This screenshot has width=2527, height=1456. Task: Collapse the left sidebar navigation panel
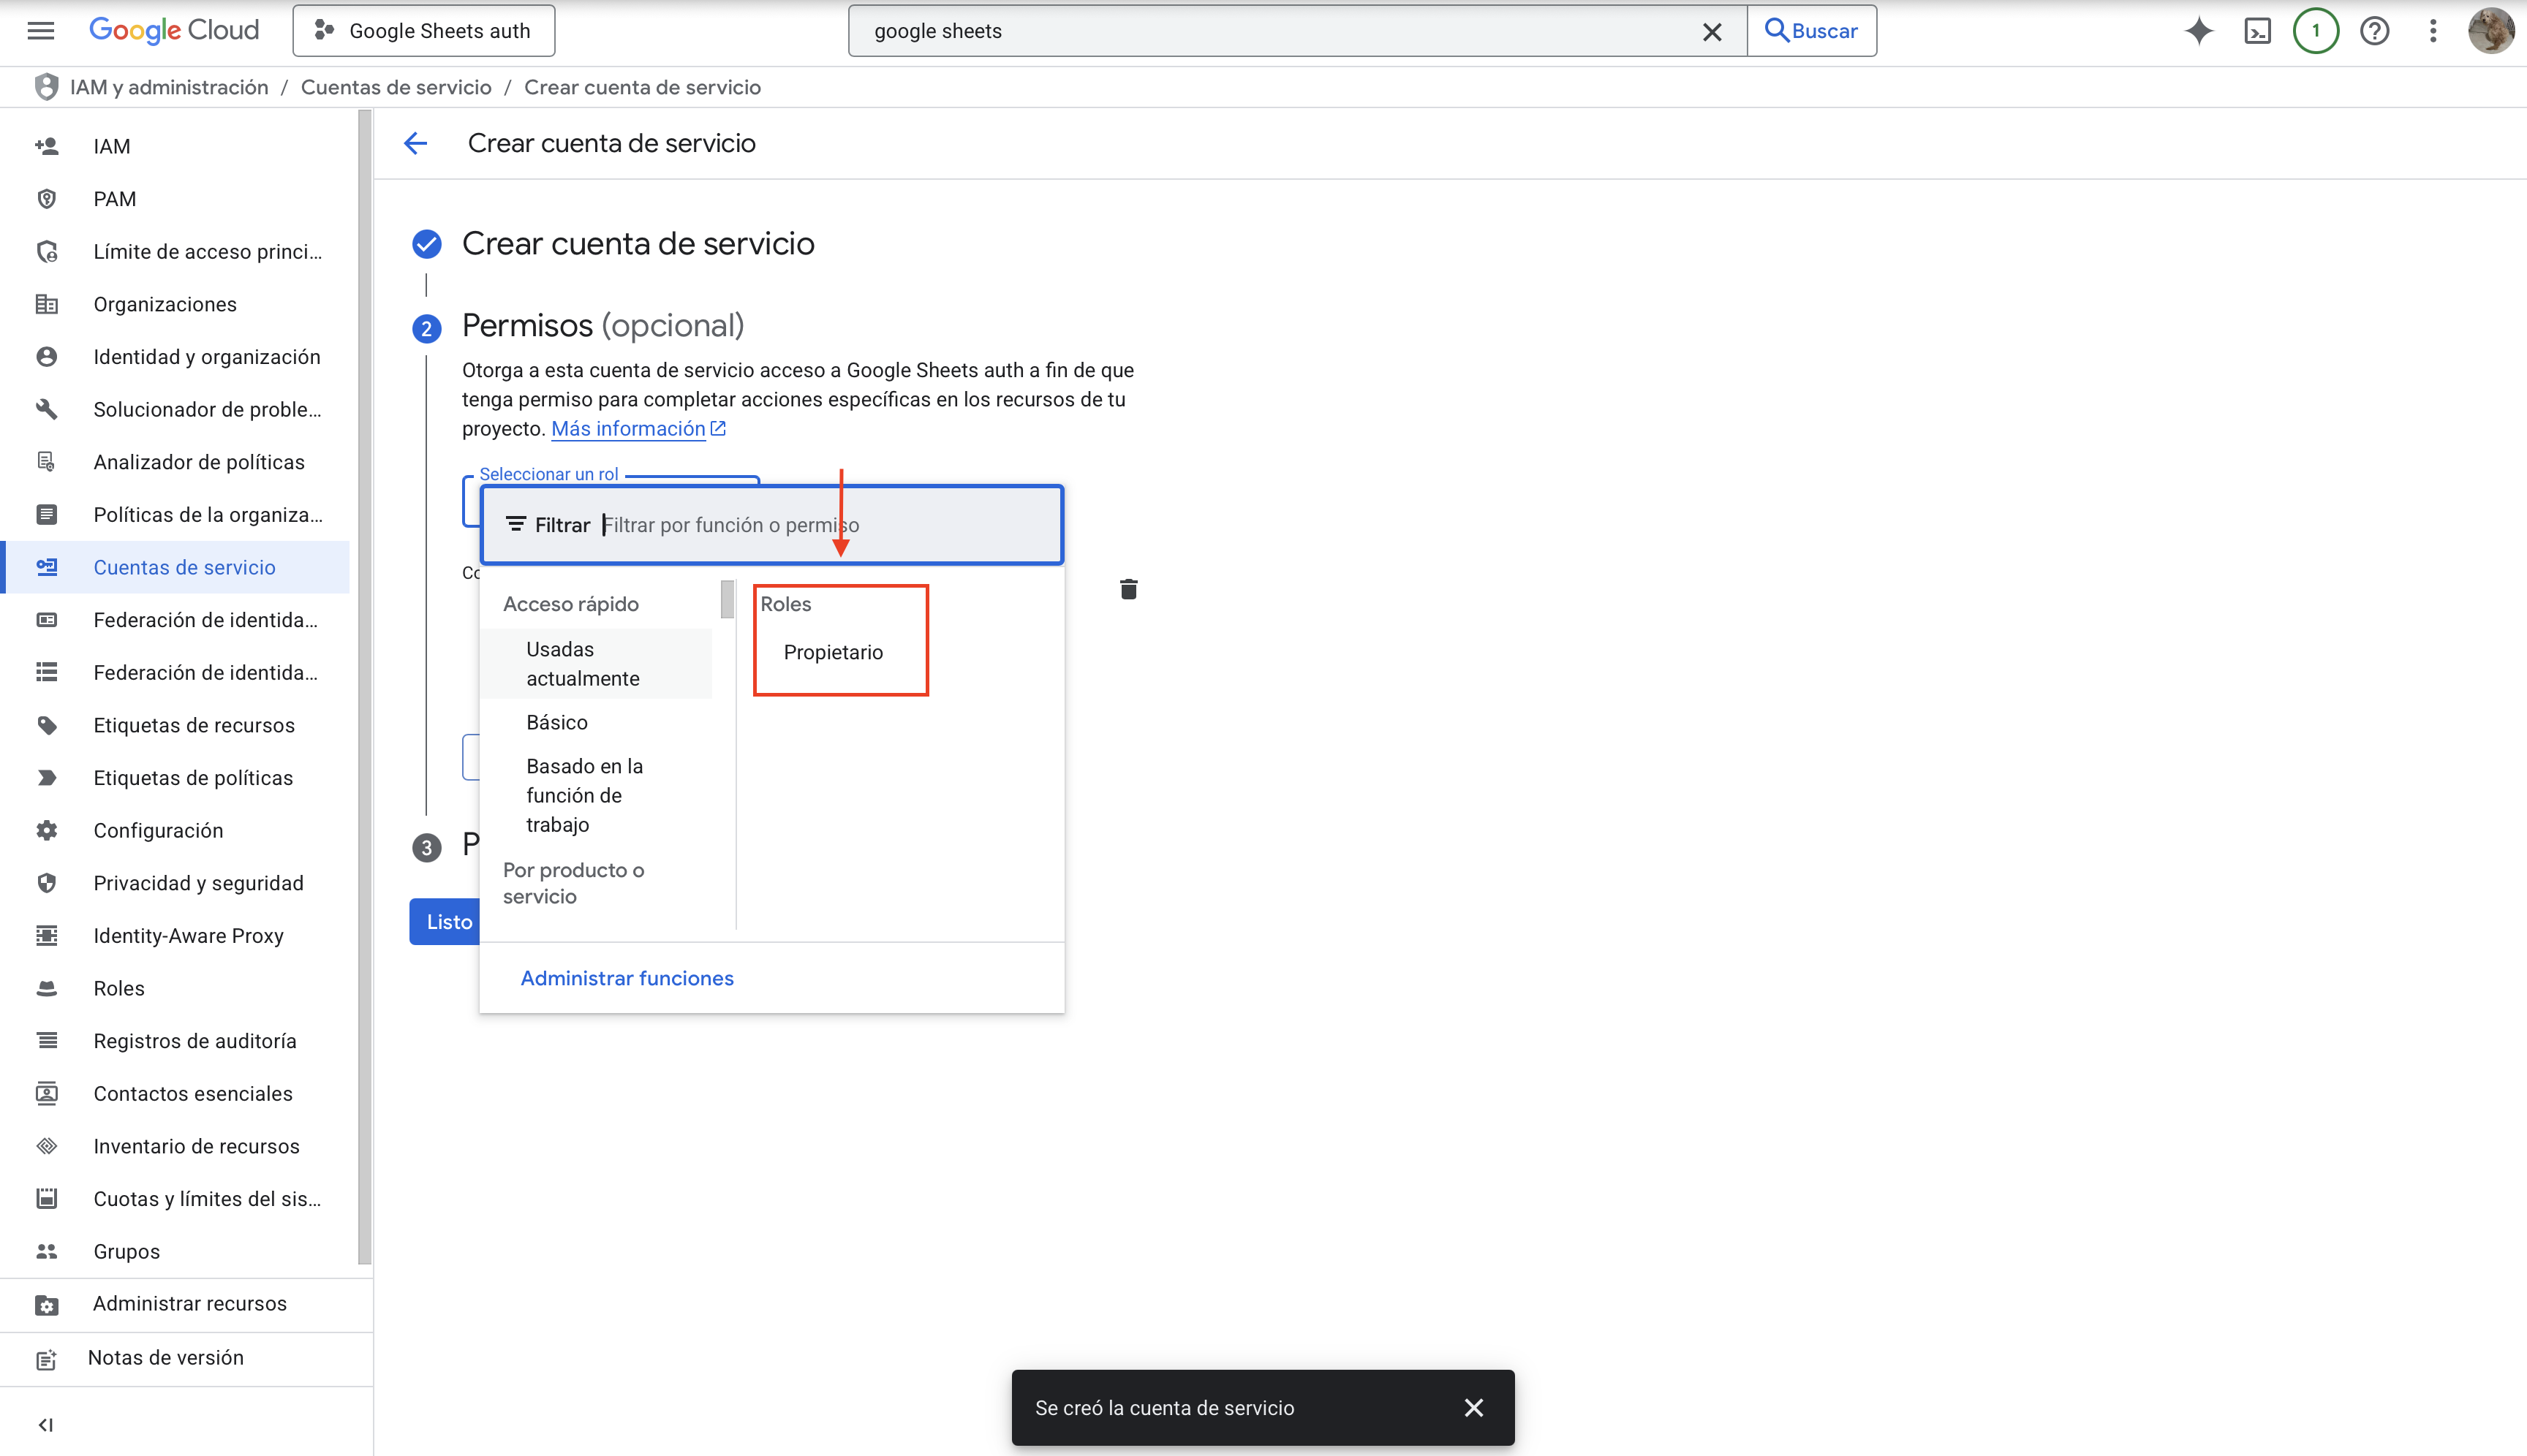point(45,1424)
